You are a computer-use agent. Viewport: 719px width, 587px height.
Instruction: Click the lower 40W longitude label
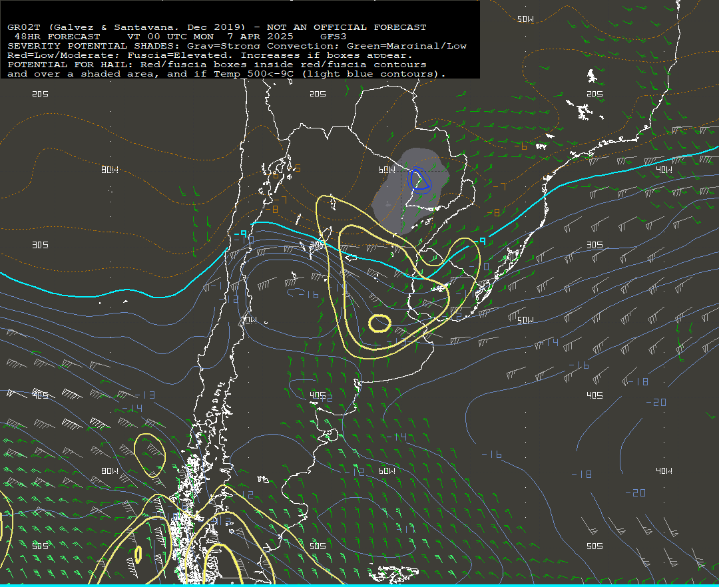click(x=664, y=471)
